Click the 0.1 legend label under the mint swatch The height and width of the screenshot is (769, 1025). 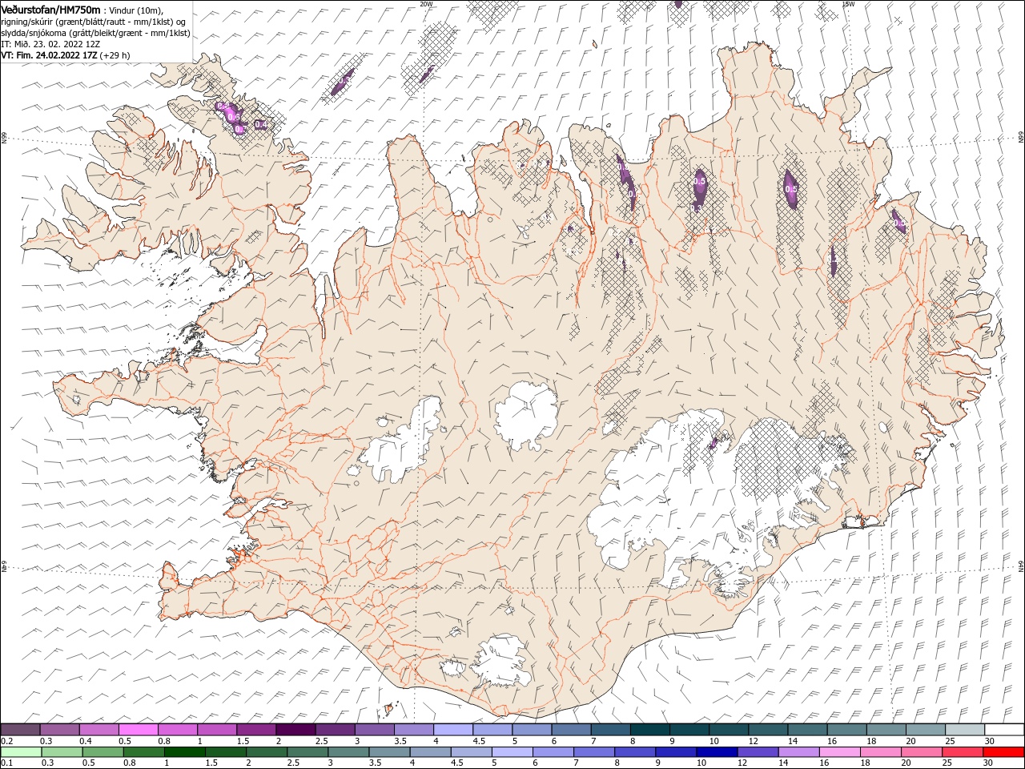pos(6,763)
